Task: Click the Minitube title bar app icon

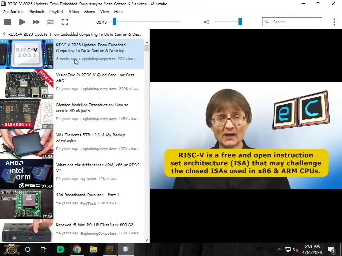Action: pos(3,4)
